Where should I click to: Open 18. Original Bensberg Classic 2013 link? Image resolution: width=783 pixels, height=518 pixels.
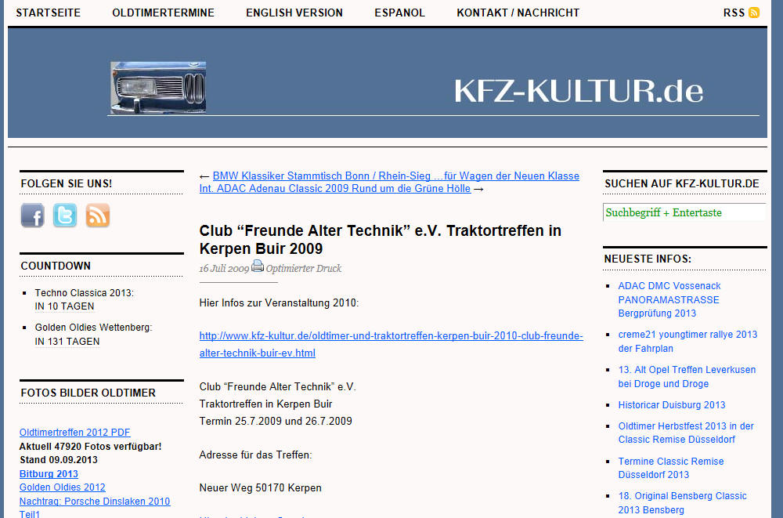tap(682, 503)
